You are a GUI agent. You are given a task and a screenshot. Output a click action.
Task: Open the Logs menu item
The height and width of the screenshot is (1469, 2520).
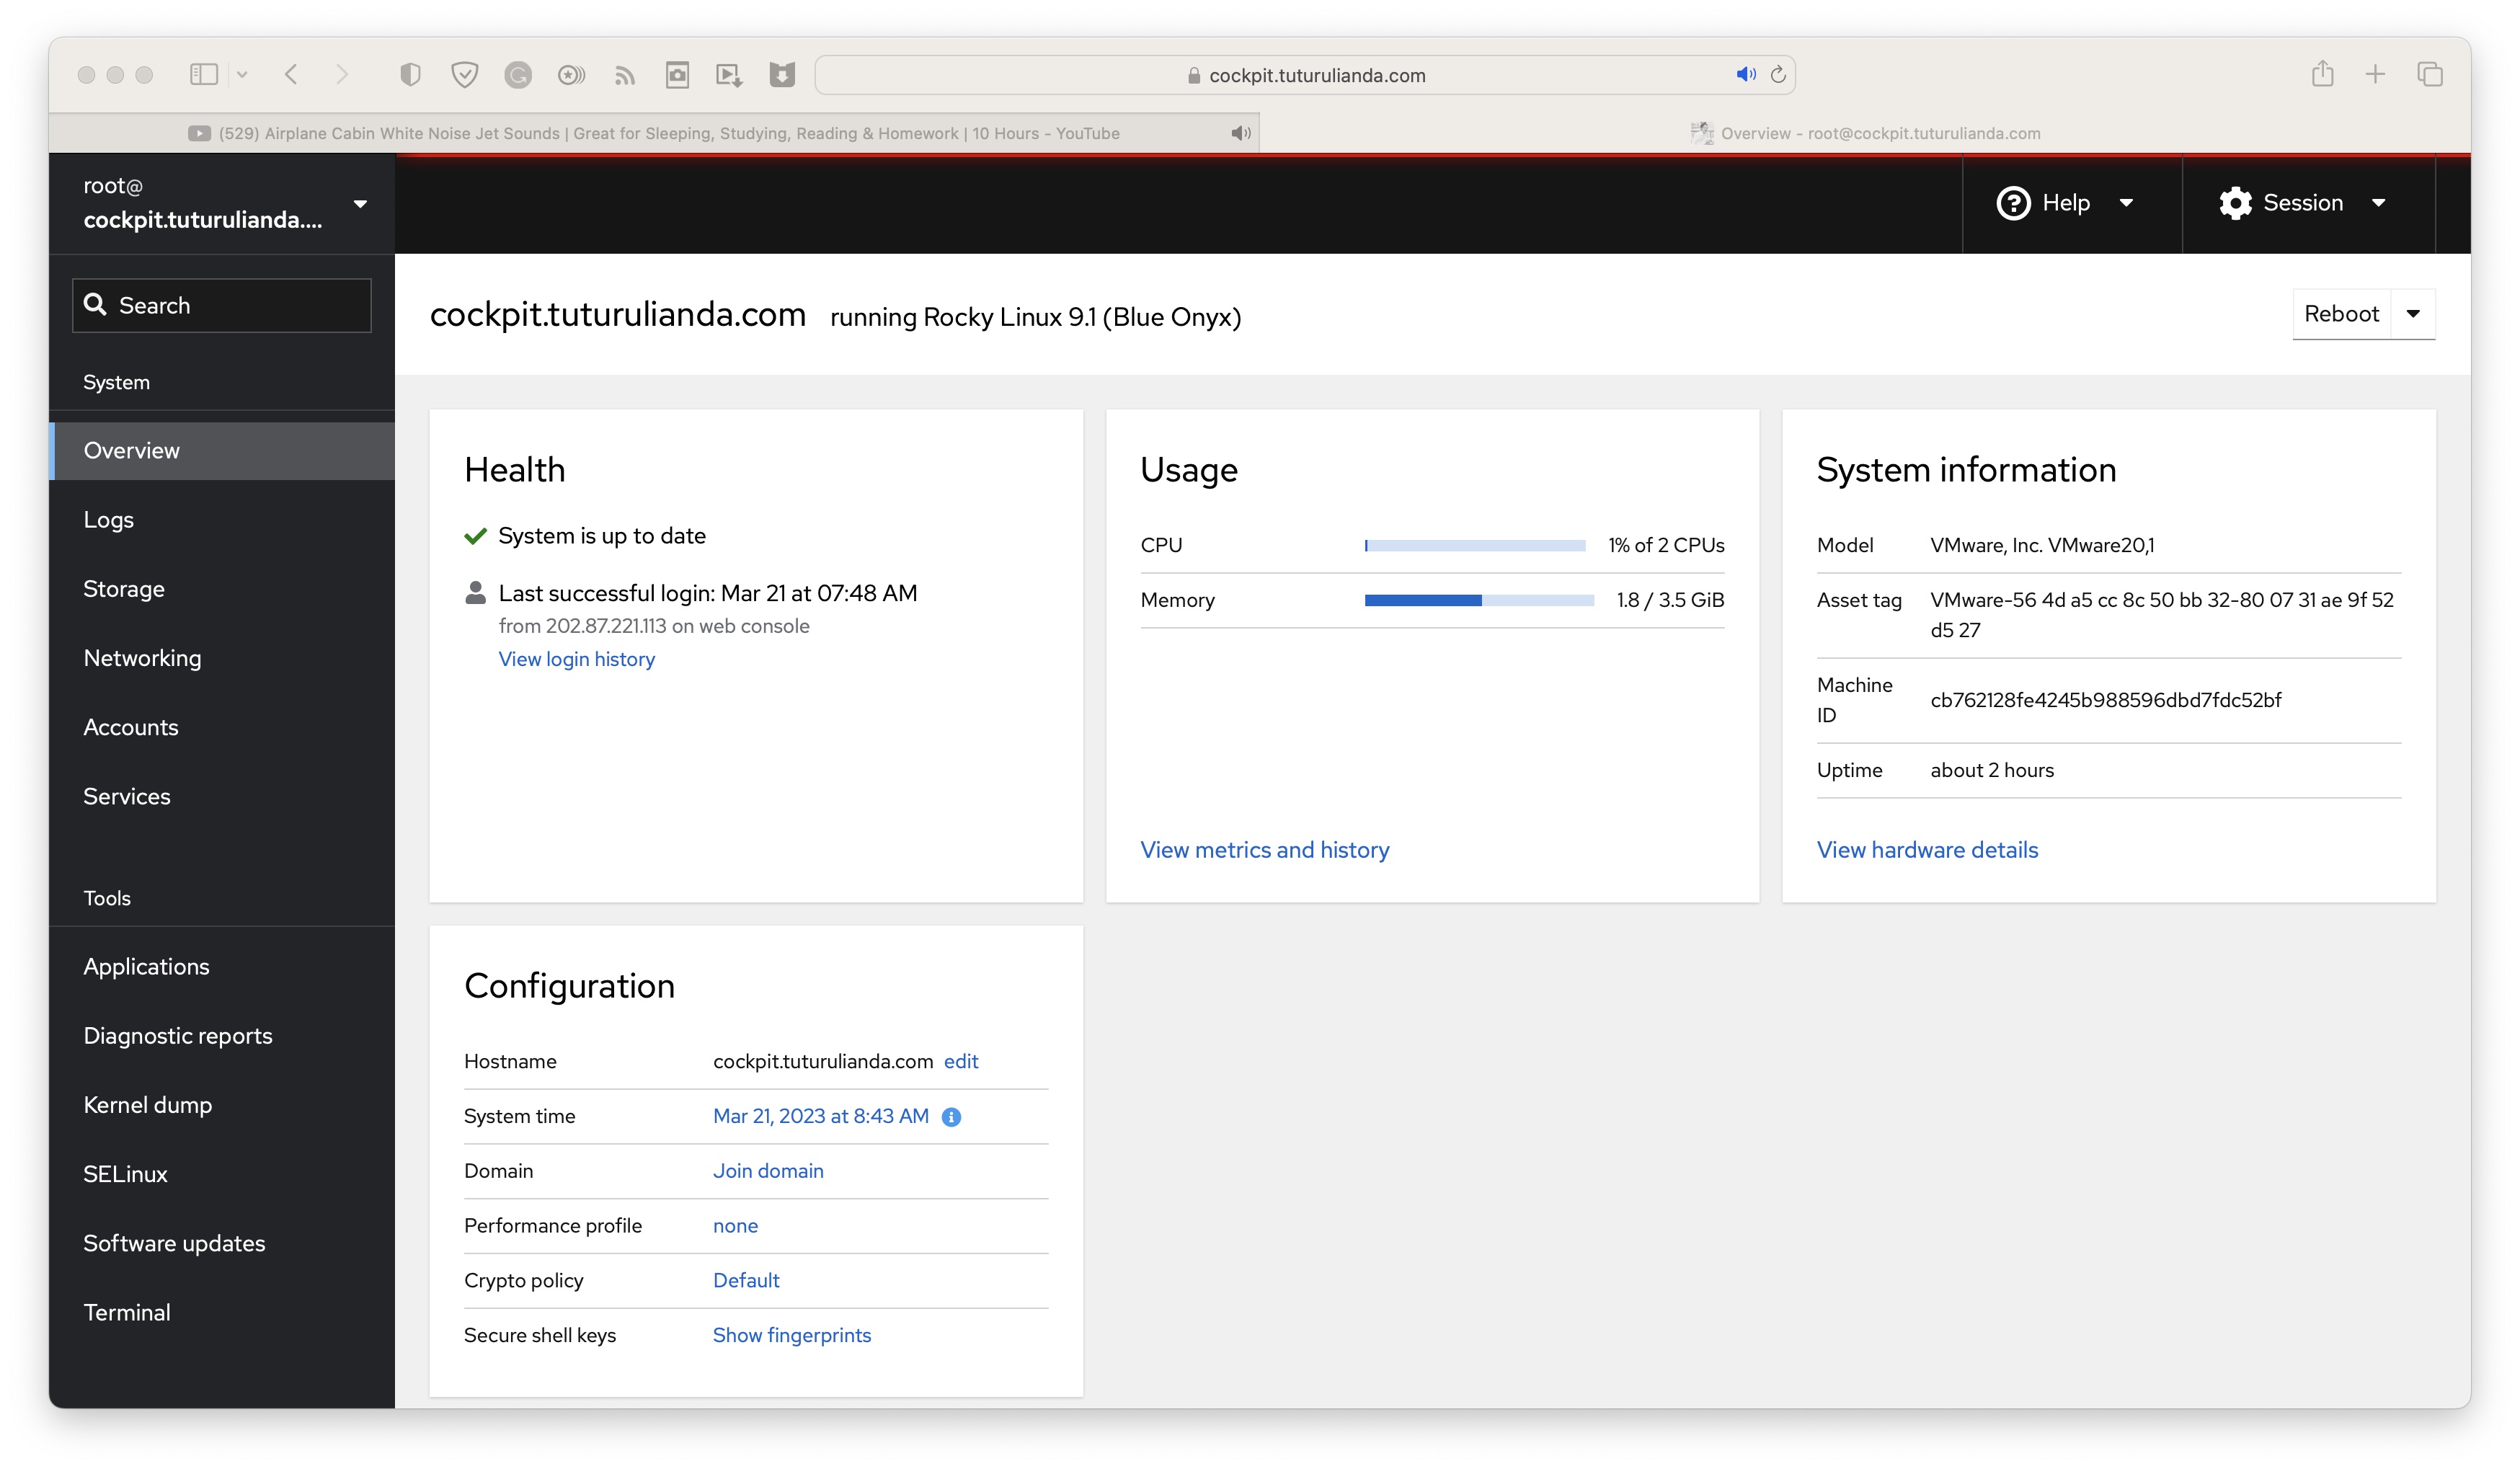click(108, 518)
